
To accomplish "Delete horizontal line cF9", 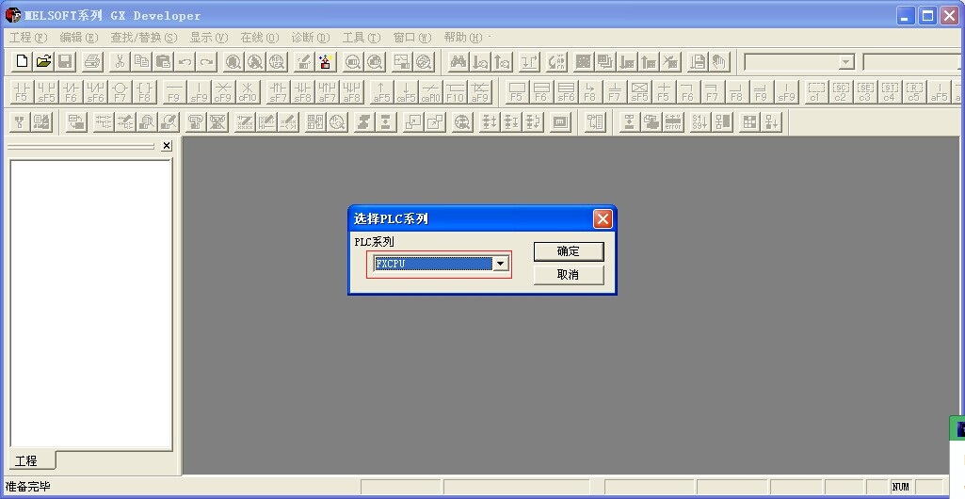I will 223,91.
